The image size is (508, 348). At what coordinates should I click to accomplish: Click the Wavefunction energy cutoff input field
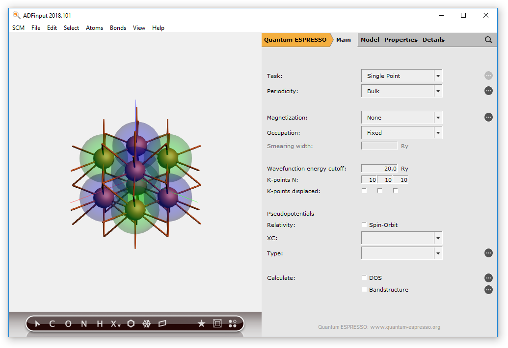click(378, 168)
